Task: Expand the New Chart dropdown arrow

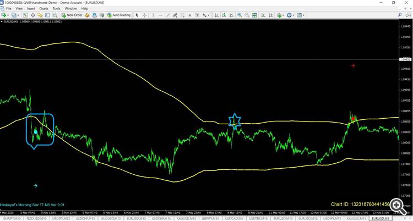Action: [x=8, y=15]
